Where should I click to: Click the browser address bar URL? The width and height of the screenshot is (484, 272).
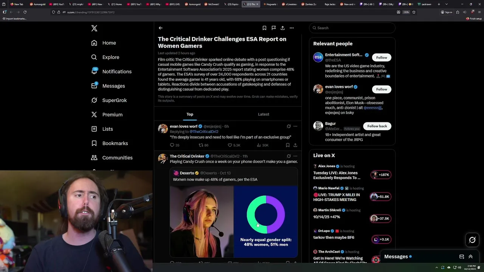point(91,12)
